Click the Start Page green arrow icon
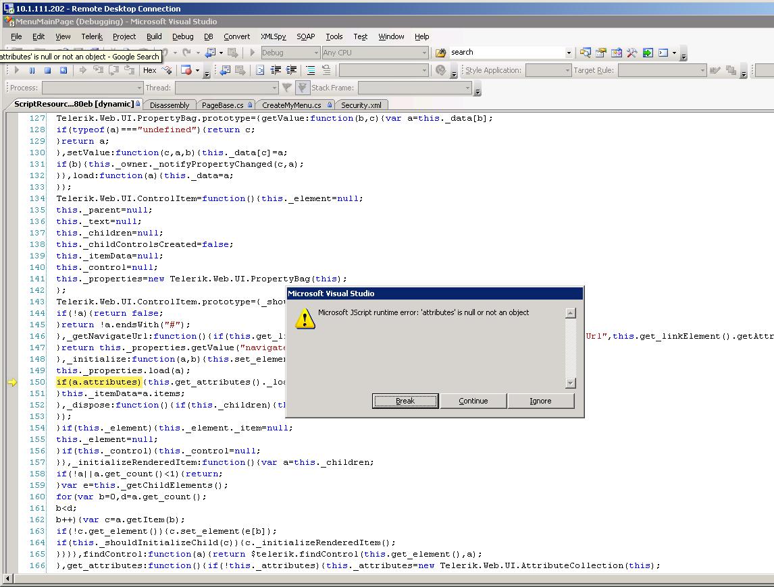 648,53
